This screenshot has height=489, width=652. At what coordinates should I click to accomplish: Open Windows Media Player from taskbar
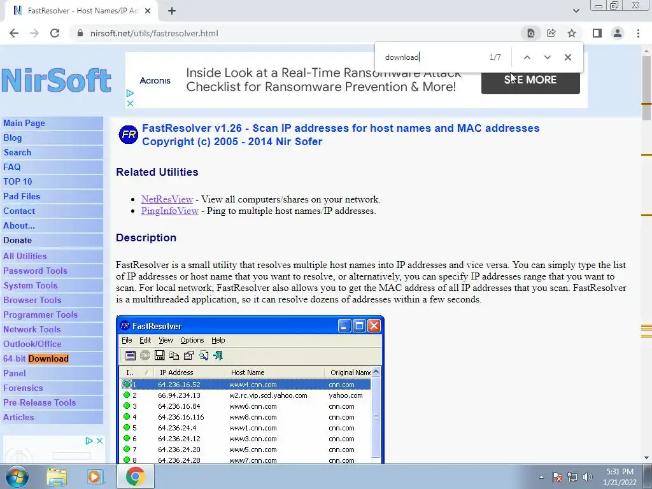click(95, 476)
